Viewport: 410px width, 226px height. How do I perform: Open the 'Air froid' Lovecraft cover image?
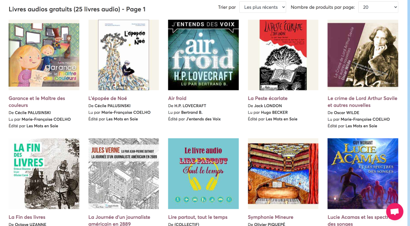click(204, 55)
